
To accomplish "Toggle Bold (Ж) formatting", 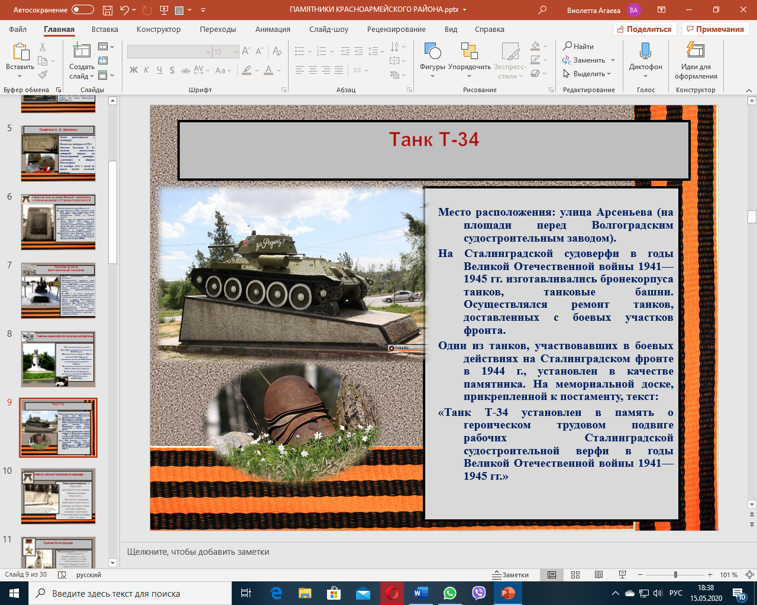I will 134,70.
